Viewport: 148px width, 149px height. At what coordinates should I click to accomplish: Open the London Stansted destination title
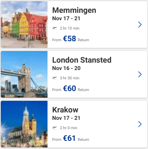click(82, 60)
